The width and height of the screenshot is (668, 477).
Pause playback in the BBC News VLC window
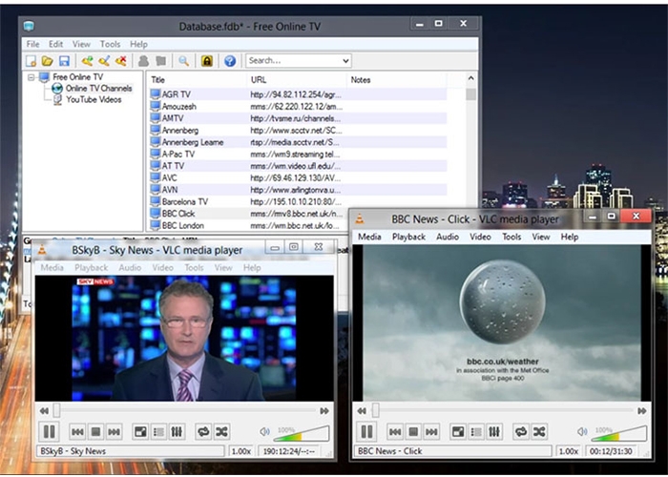coord(366,432)
